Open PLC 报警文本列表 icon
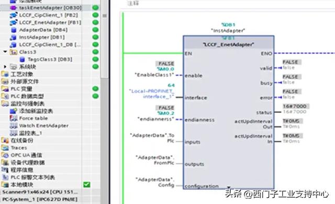 pyautogui.click(x=5, y=177)
